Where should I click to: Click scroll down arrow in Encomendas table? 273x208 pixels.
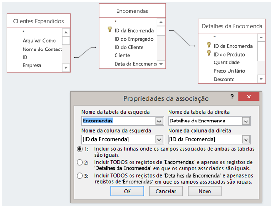pos(161,64)
